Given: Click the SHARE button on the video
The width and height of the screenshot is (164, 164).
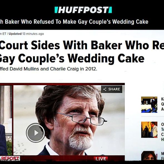Looking at the screenshot, I should [111, 89].
